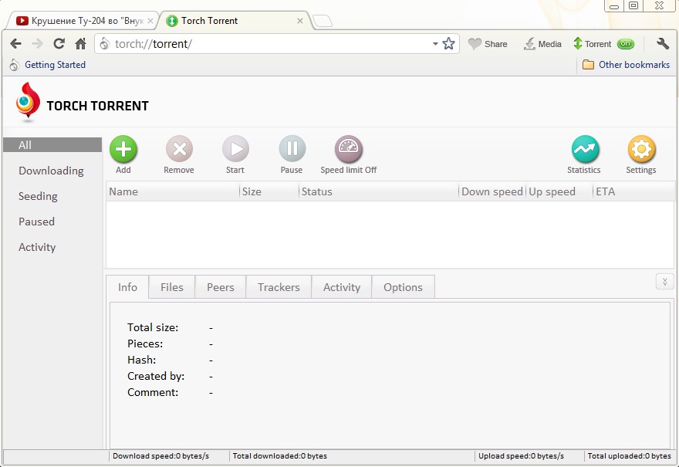Close the Крушение Ту-204 tab

[x=150, y=21]
